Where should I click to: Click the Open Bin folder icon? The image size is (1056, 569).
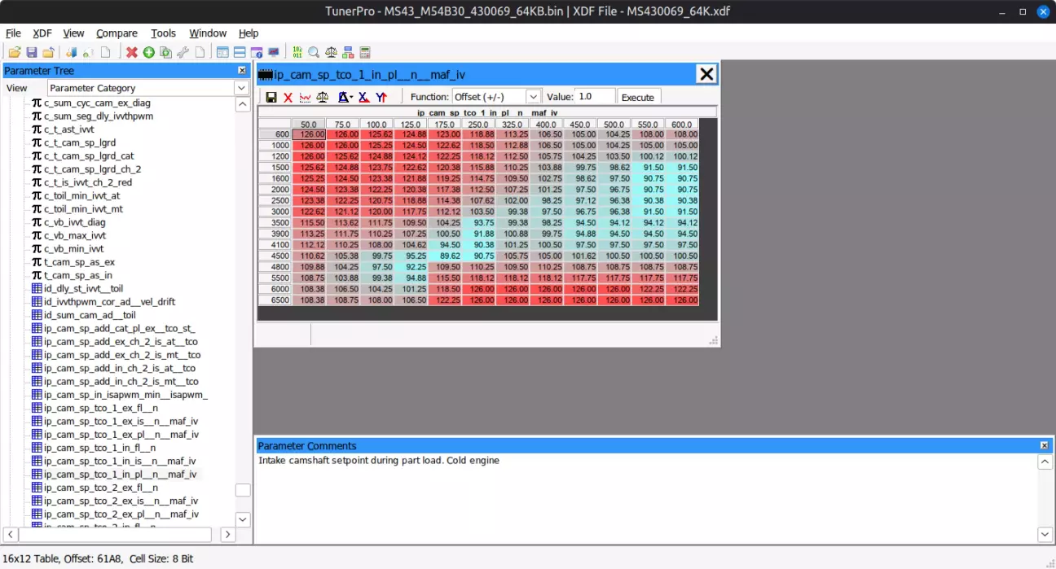coord(15,53)
